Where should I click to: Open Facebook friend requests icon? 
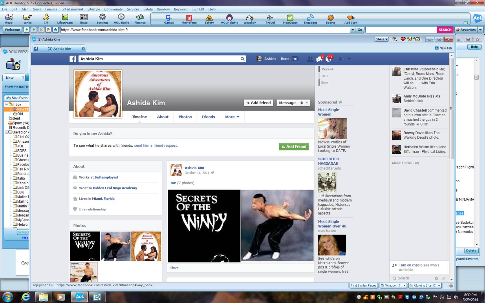[310, 59]
